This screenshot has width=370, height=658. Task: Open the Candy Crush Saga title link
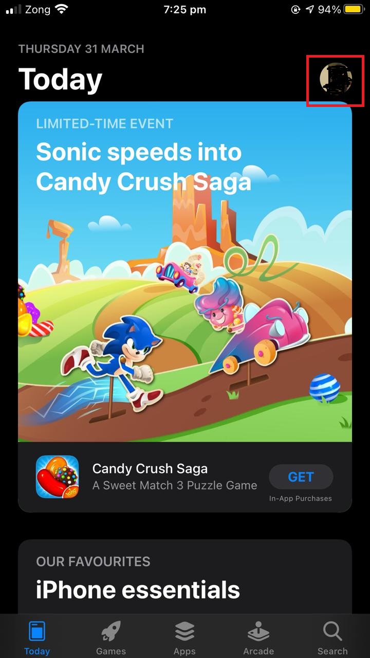(150, 469)
